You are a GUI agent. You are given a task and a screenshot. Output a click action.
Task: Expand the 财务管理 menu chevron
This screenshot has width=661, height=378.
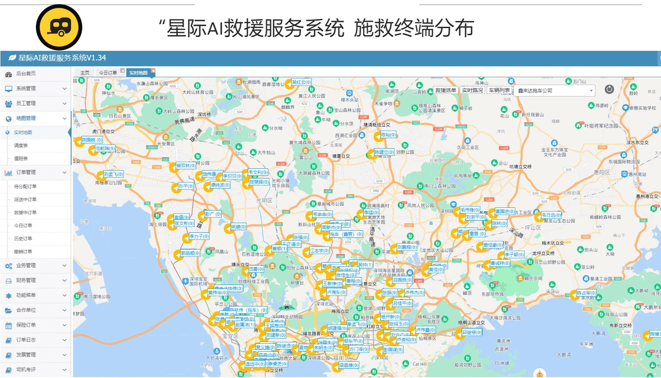pos(65,281)
